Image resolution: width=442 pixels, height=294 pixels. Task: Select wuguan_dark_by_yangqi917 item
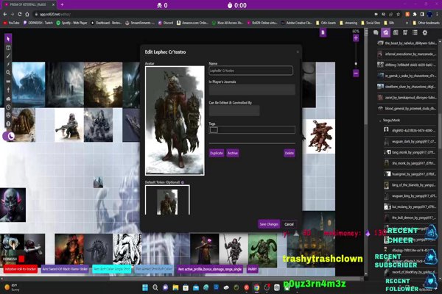(410, 142)
